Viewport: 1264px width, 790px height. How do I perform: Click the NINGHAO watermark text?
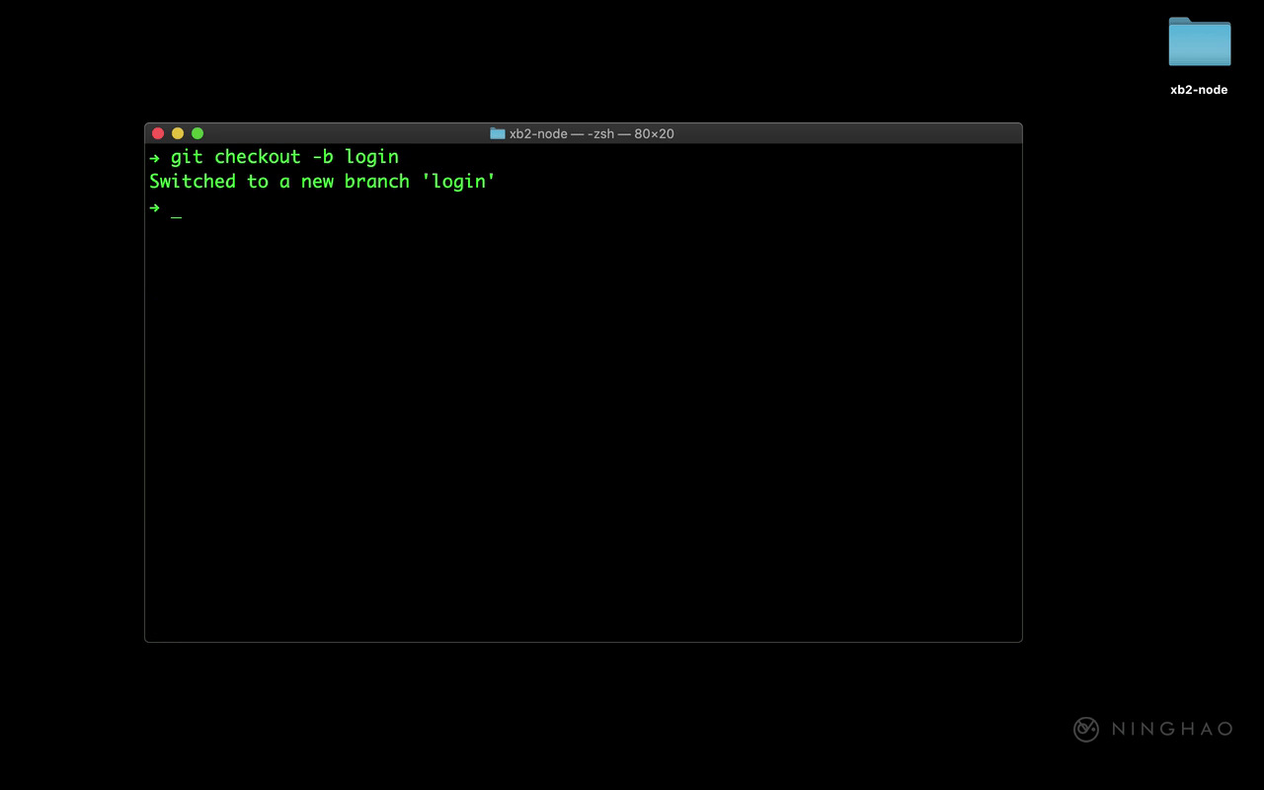click(1172, 729)
